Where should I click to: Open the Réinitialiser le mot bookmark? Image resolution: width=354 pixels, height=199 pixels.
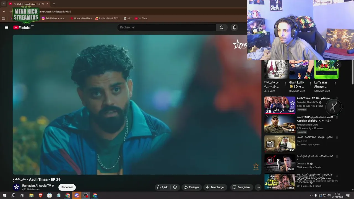click(x=54, y=19)
